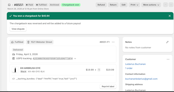
Task: Click the delivery truck icon
Action: [x=14, y=54]
